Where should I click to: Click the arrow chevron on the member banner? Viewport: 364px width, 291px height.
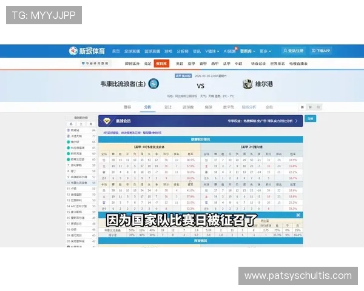pos(297,121)
